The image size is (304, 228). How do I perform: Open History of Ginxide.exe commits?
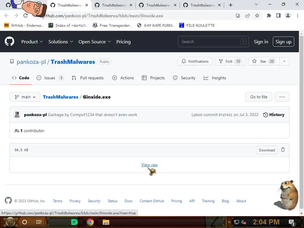(x=274, y=115)
